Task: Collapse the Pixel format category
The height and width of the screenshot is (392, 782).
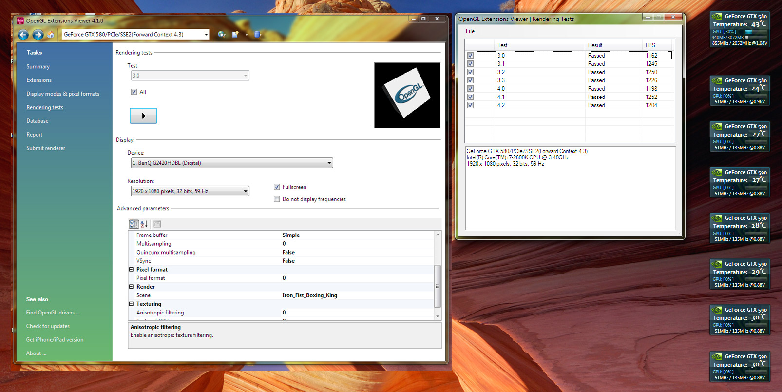Action: click(131, 269)
